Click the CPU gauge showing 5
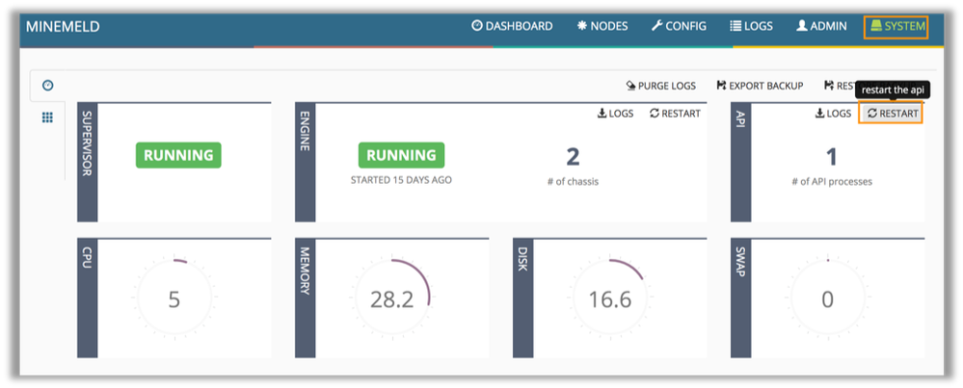 174,299
